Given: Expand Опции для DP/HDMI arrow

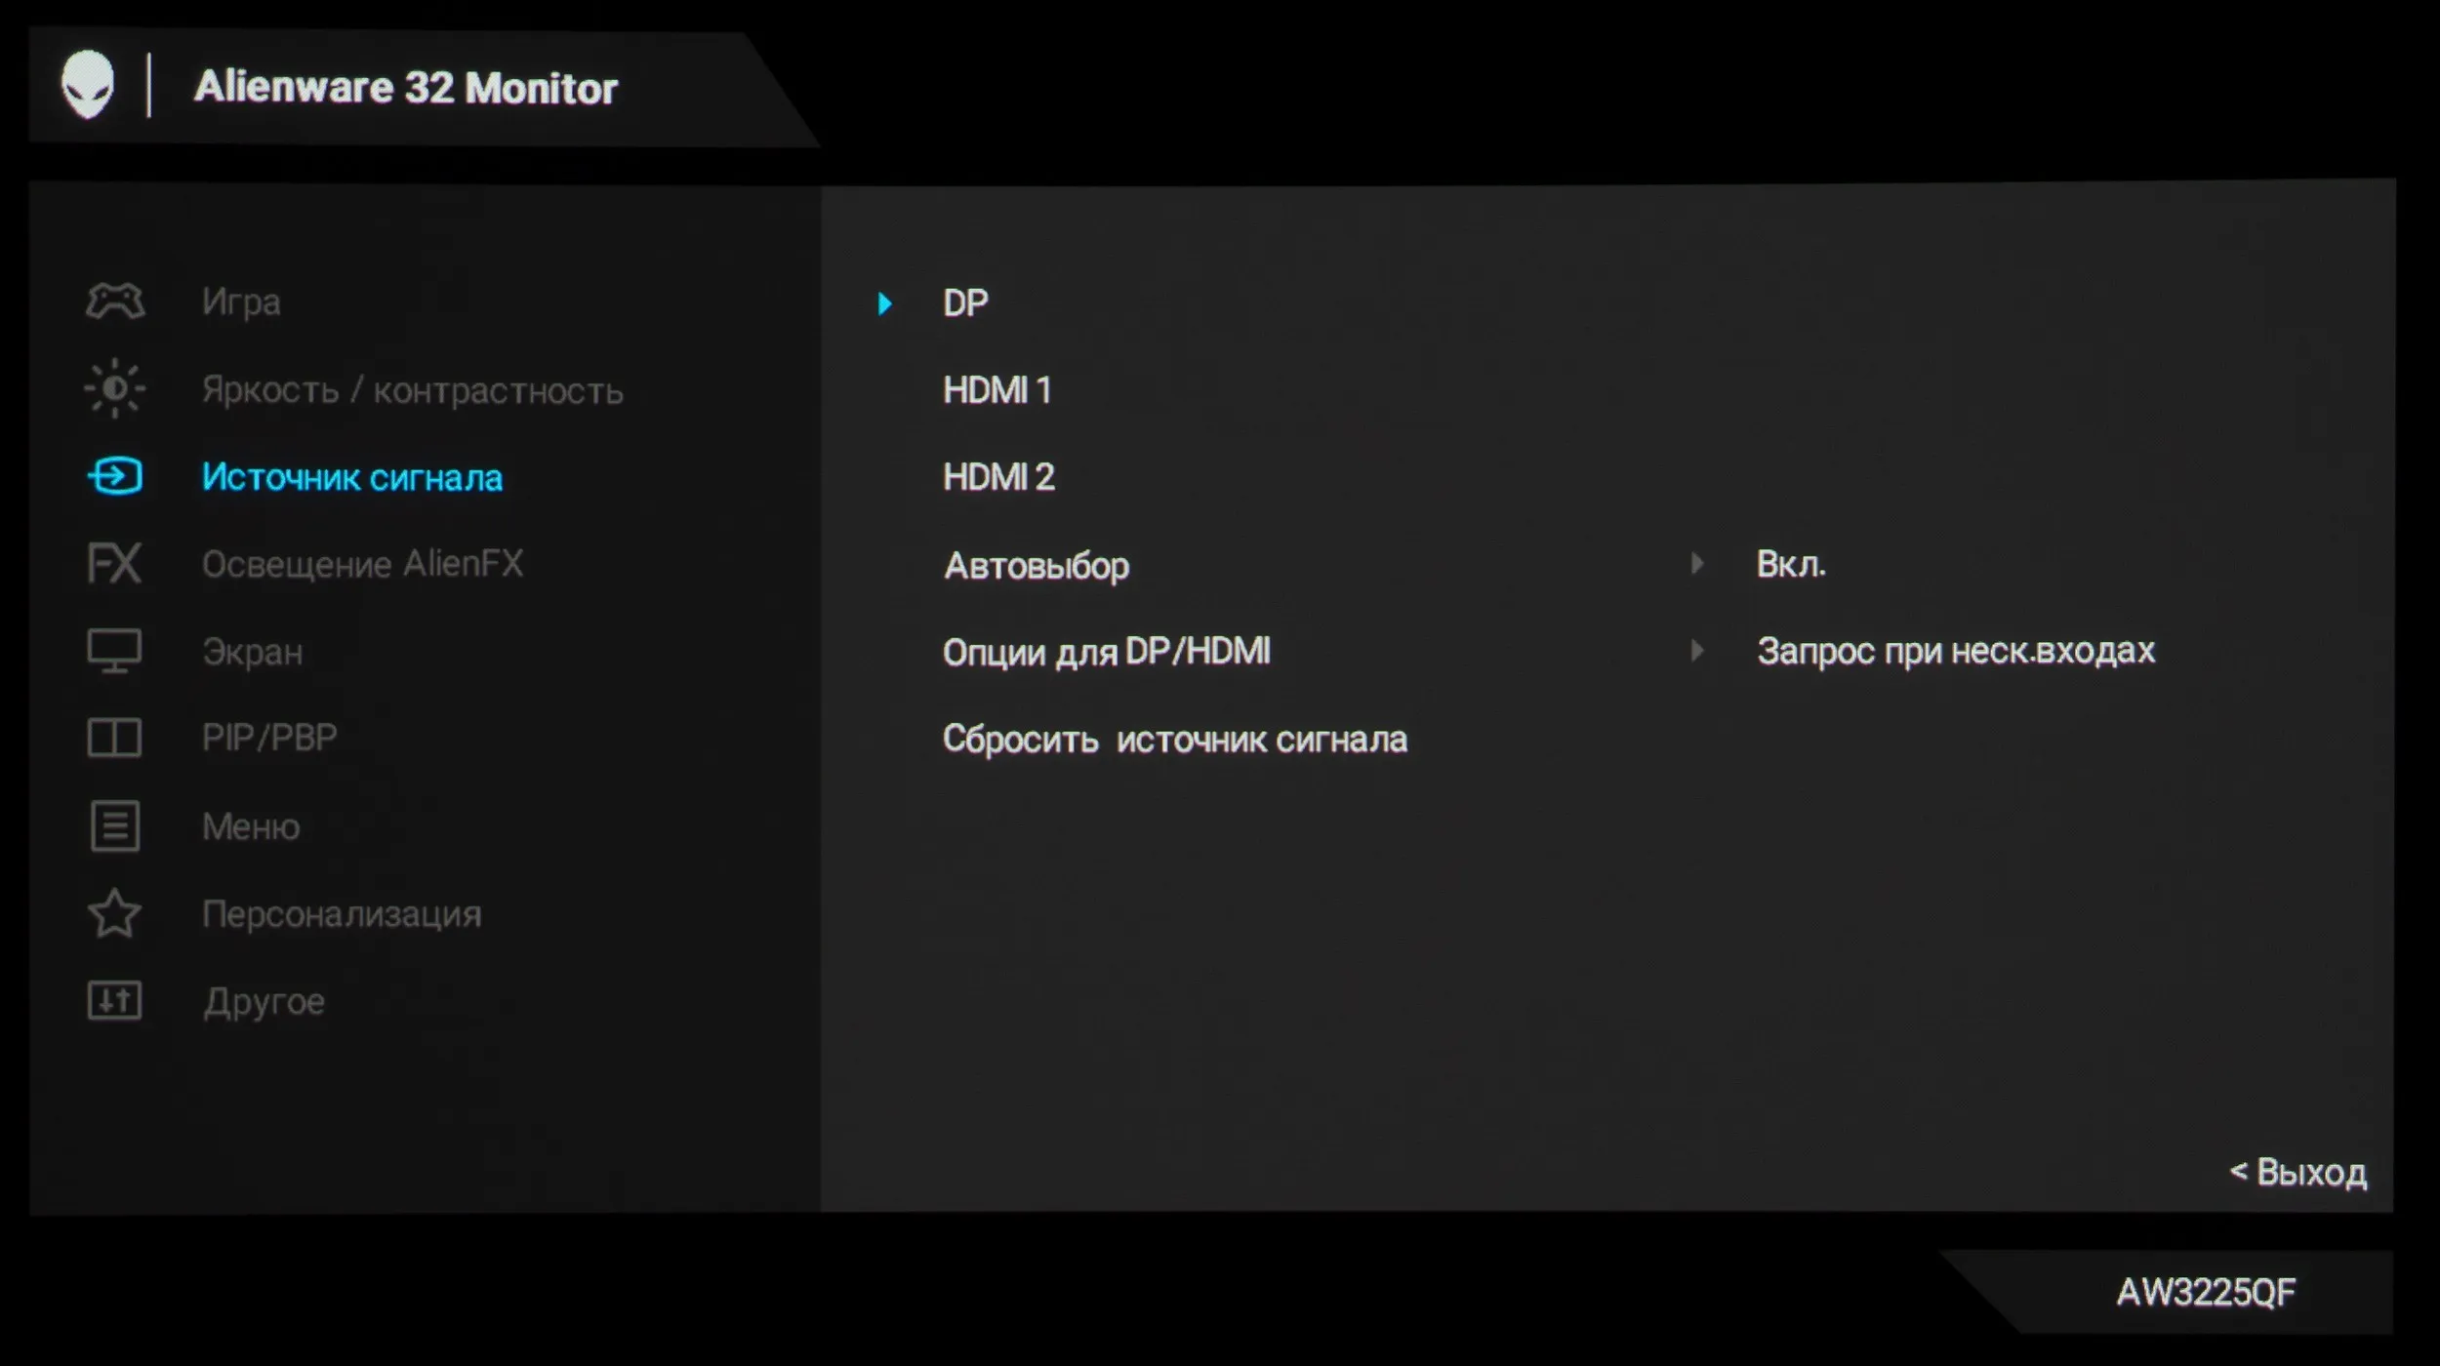Looking at the screenshot, I should [1697, 651].
